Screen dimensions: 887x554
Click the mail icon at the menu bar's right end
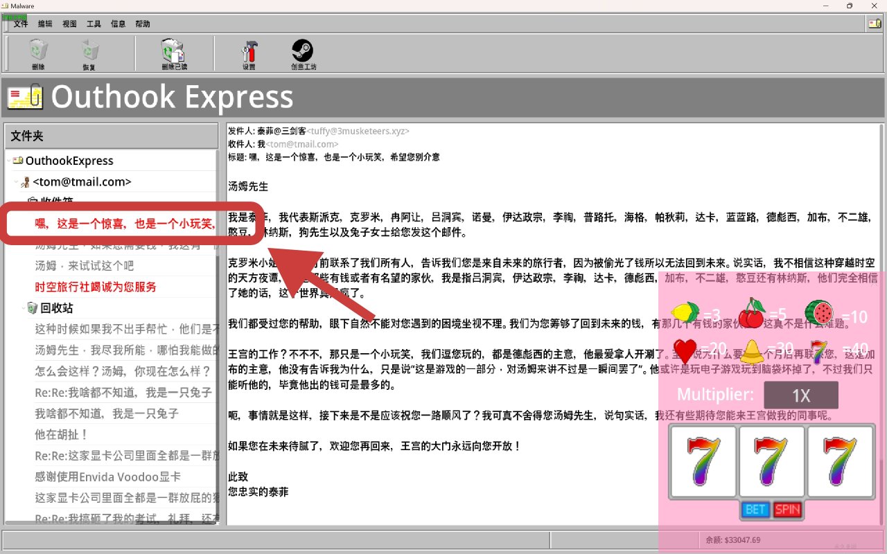tap(874, 24)
